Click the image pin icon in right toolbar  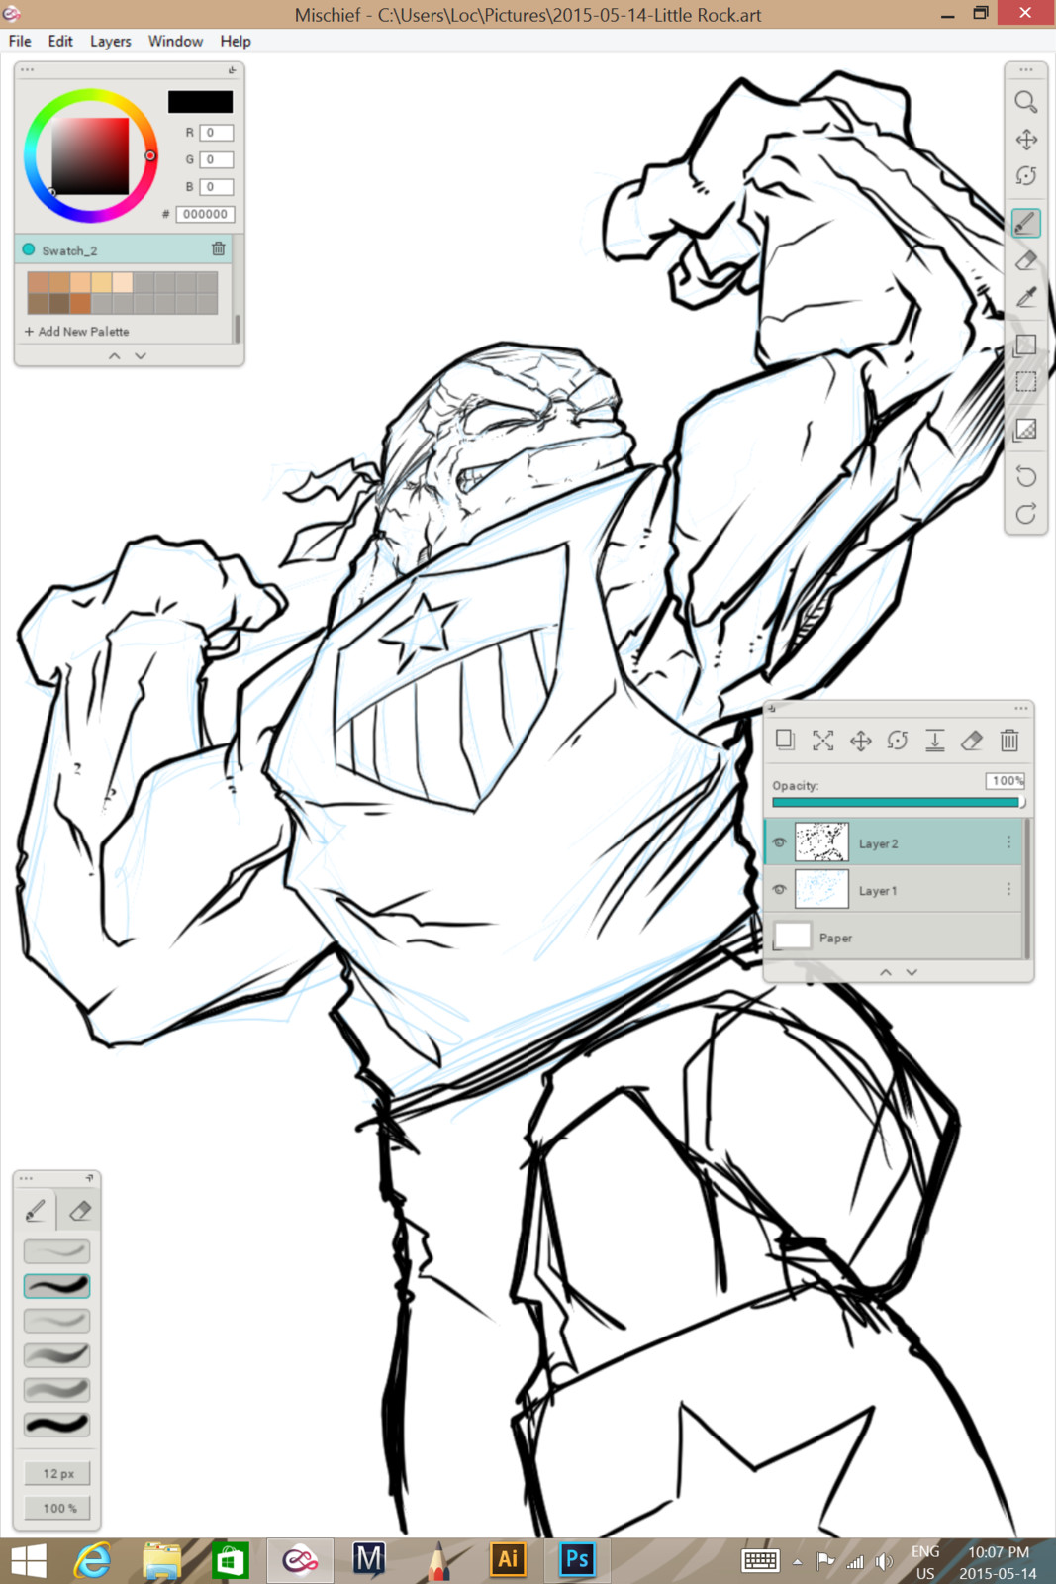(1026, 429)
